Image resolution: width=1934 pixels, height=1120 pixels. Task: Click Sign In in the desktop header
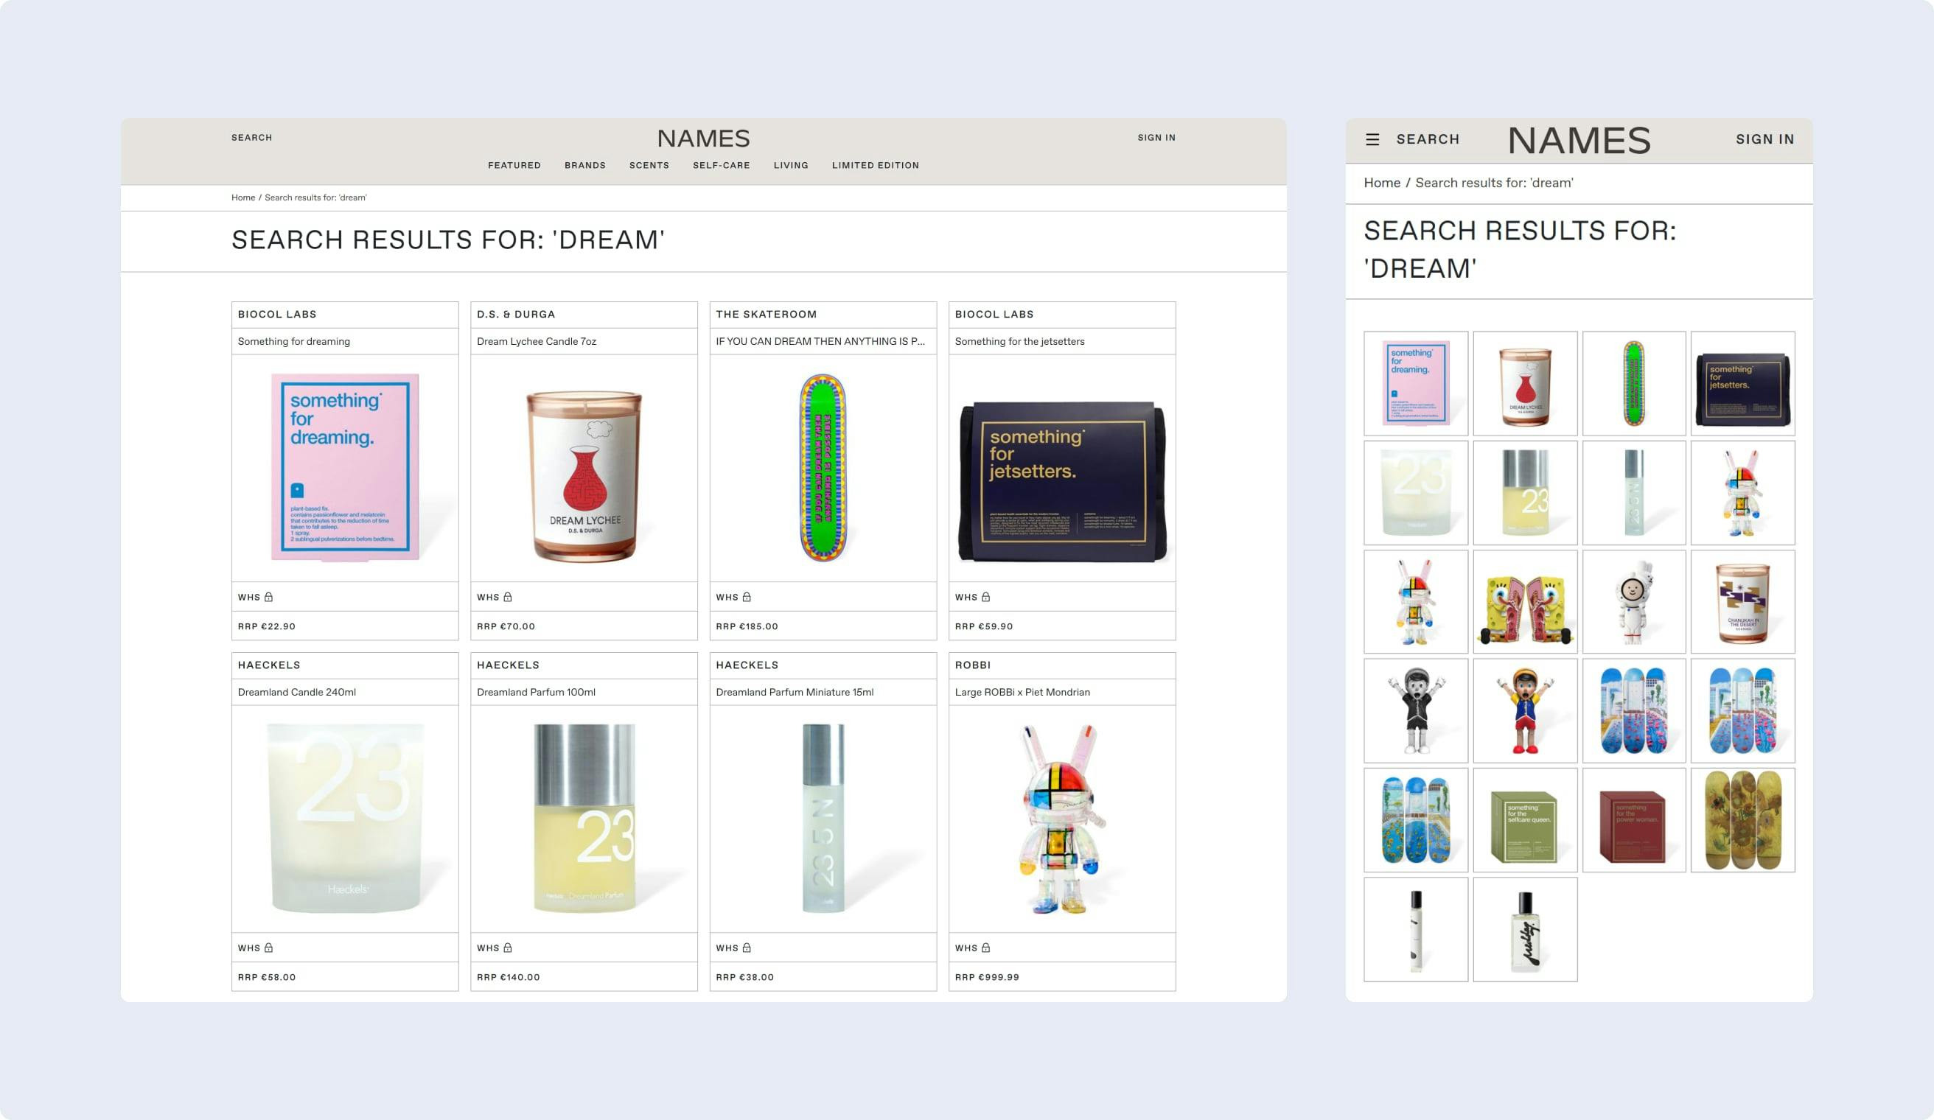coord(1156,138)
